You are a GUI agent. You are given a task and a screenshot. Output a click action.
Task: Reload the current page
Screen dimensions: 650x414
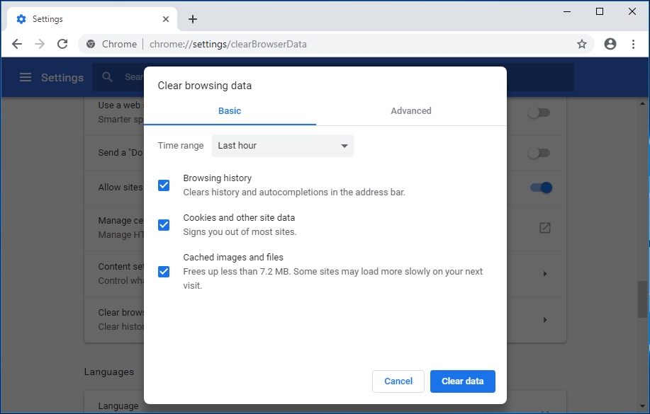(62, 43)
